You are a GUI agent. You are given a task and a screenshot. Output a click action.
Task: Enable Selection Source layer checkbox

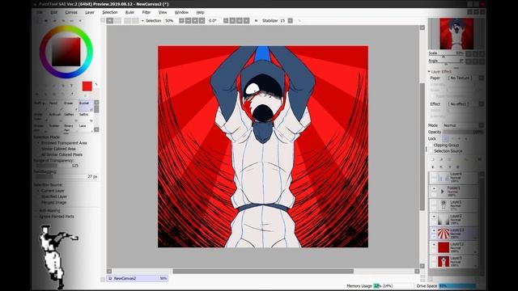click(x=431, y=151)
